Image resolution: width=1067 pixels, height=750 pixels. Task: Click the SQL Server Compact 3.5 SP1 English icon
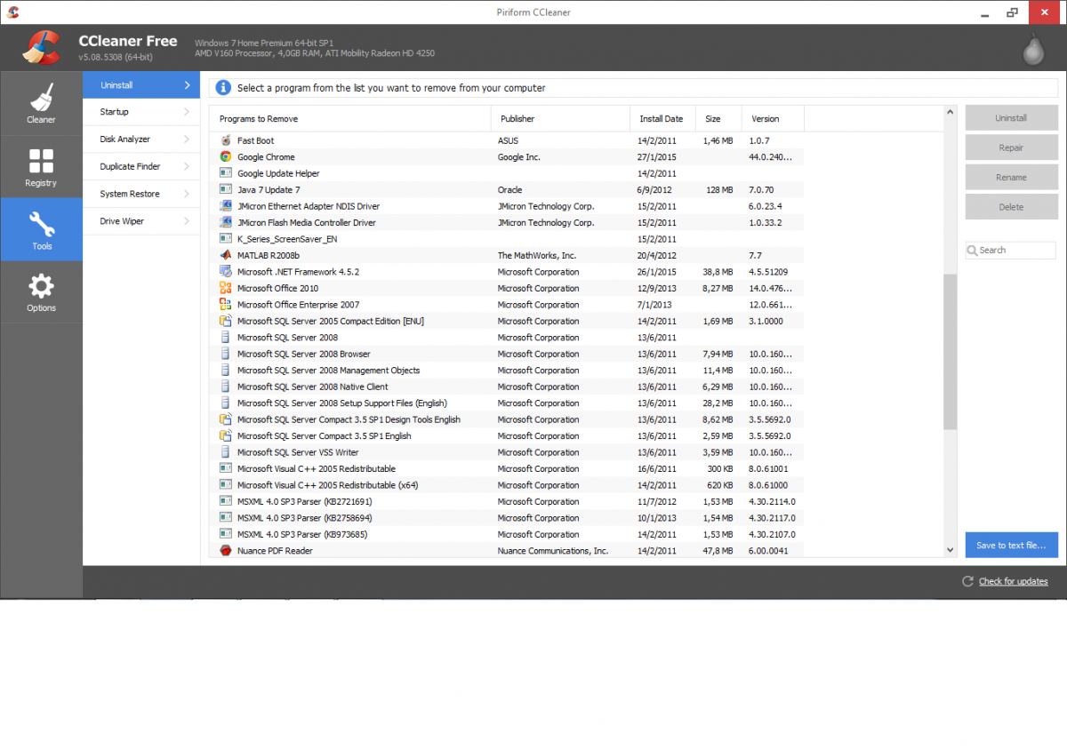(225, 436)
